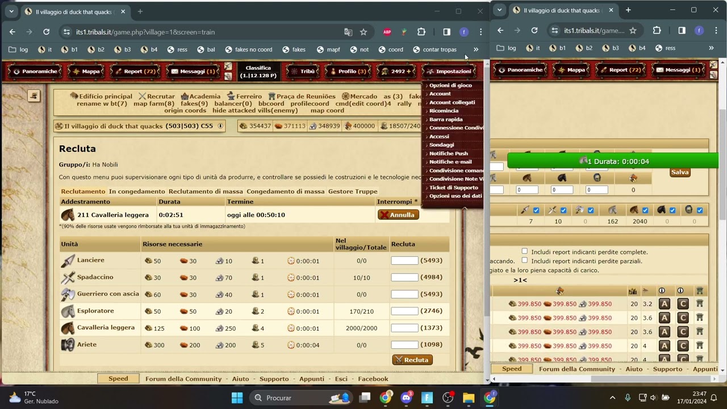Open the Windows Start menu

coord(237,398)
